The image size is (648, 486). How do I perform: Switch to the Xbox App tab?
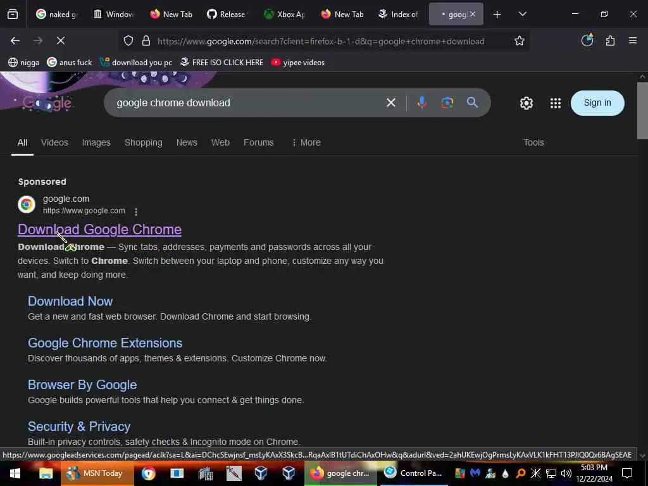(285, 15)
